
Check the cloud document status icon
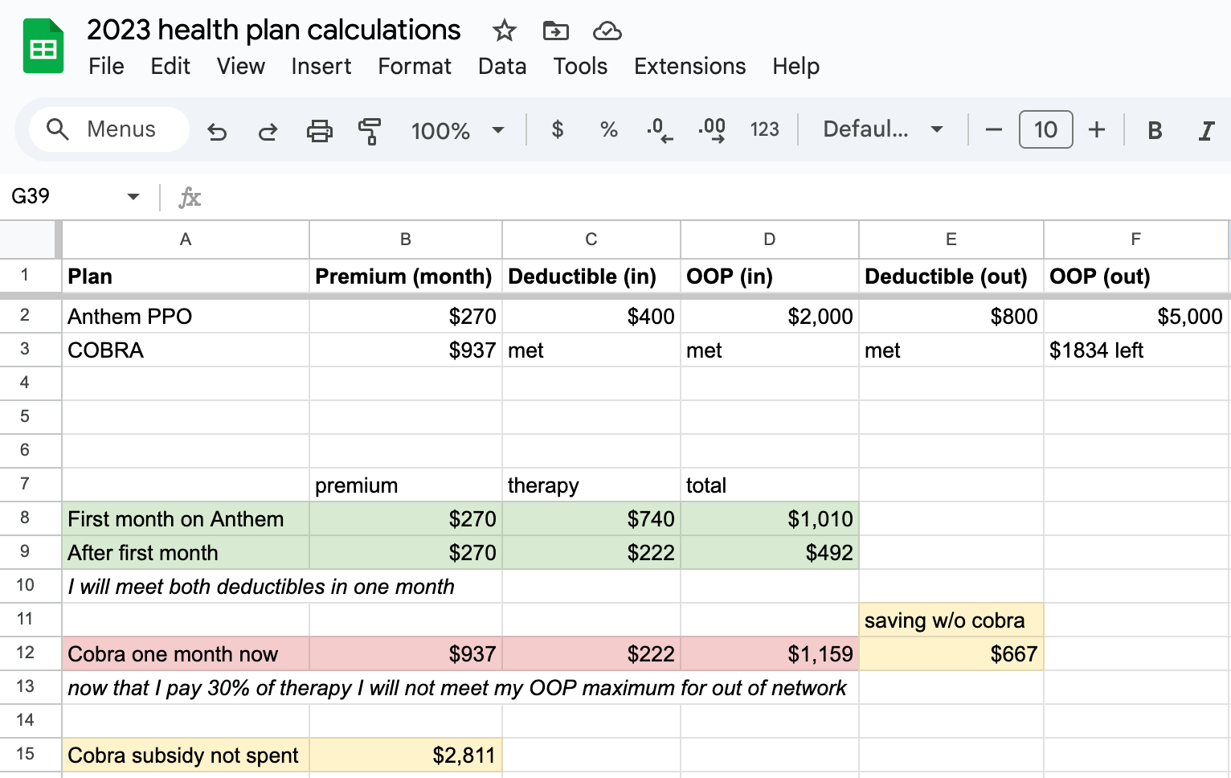(x=607, y=31)
